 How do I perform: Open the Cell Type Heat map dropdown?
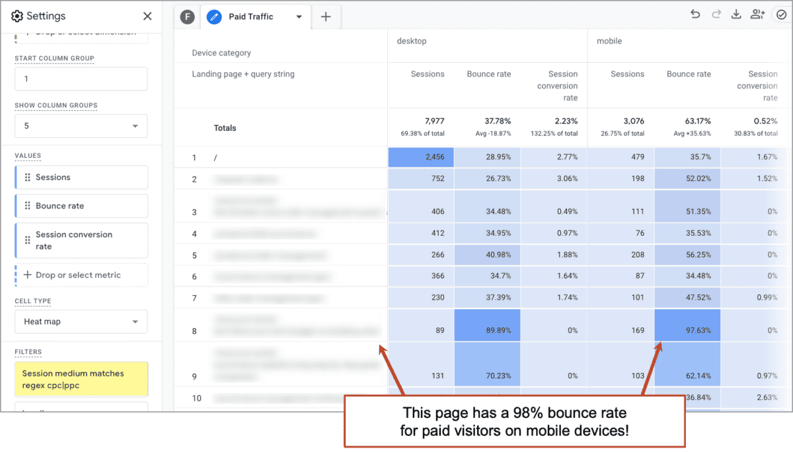[x=81, y=321]
